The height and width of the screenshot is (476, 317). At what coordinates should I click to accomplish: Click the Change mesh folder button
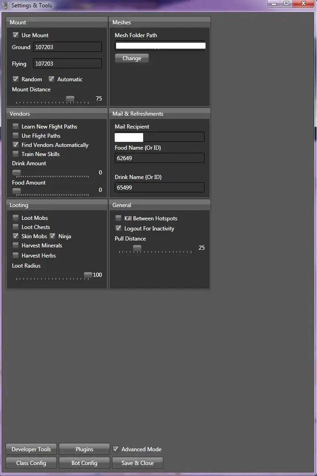coord(132,58)
